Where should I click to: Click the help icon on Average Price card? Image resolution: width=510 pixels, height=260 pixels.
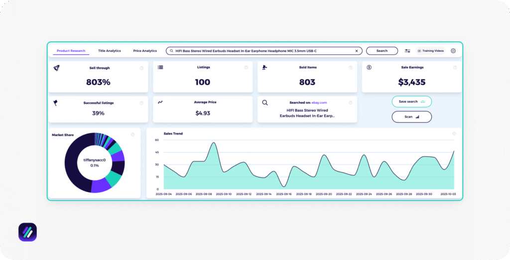(246, 103)
